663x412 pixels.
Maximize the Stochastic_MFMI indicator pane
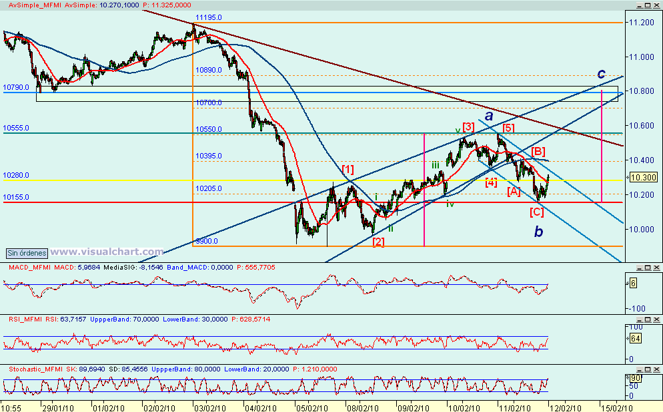point(648,369)
